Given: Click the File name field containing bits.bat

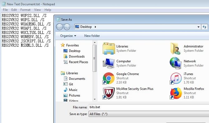Looking at the screenshot, I should coord(149,107).
